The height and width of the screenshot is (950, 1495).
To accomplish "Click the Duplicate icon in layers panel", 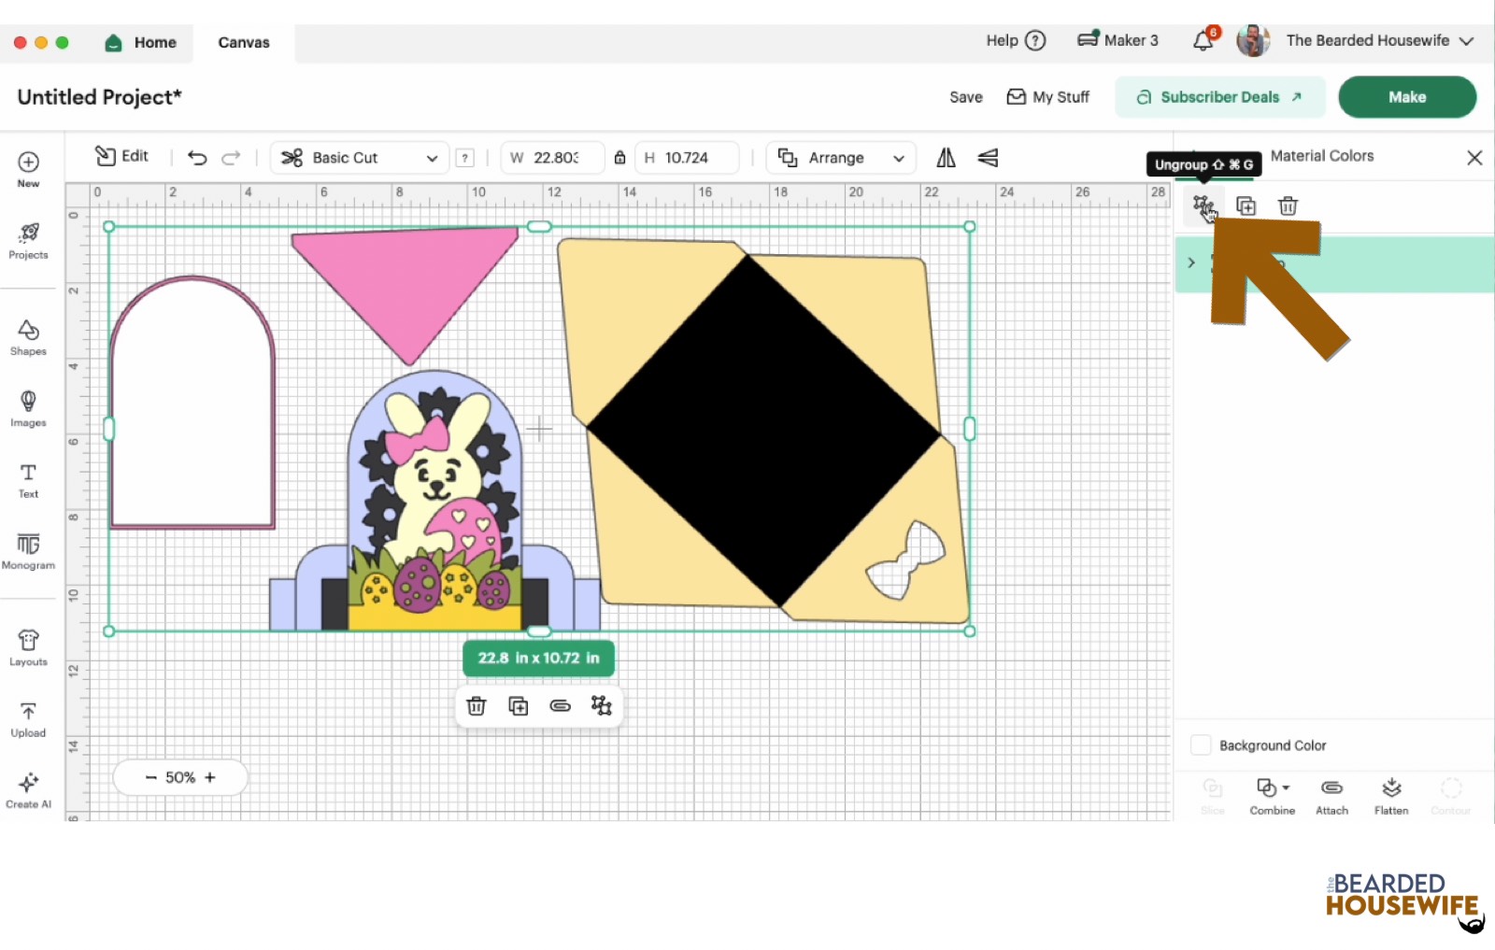I will coord(1246,206).
